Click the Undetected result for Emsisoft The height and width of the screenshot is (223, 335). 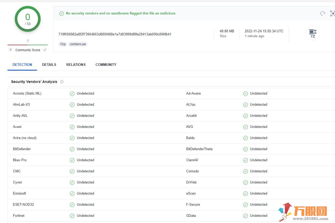point(85,193)
